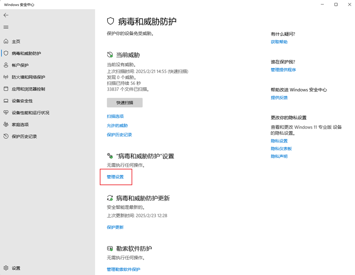Click the 管理设置 link
This screenshot has height=275, width=355.
[x=115, y=177]
